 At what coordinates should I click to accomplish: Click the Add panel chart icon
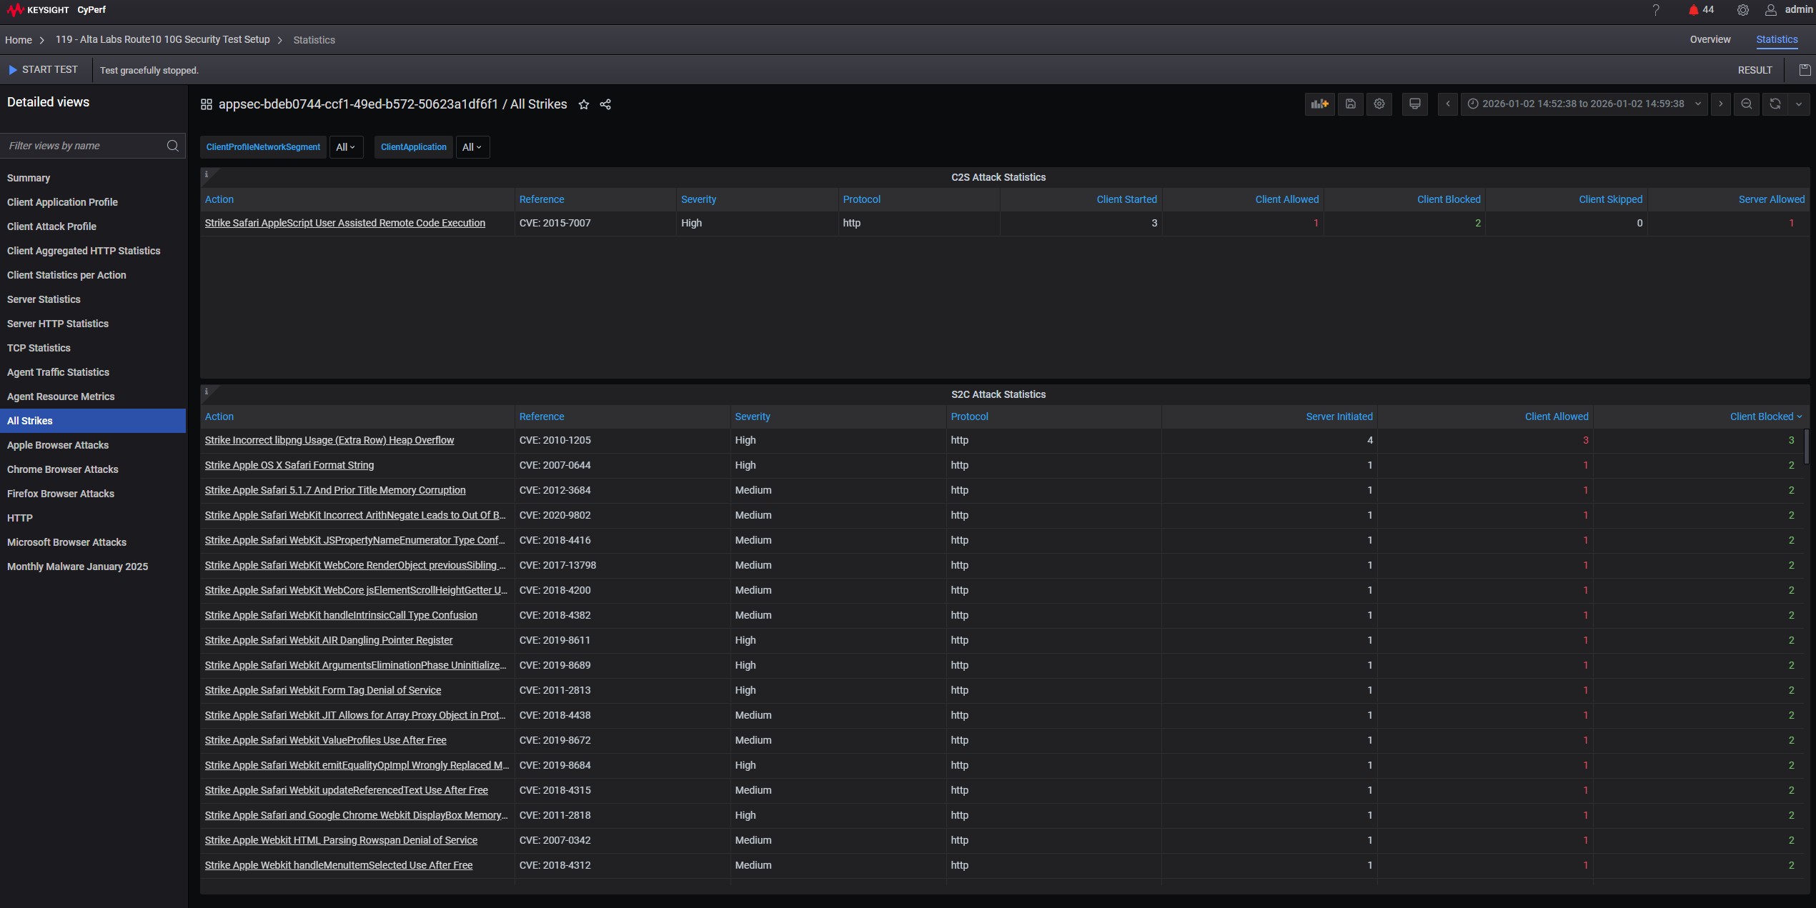point(1319,104)
